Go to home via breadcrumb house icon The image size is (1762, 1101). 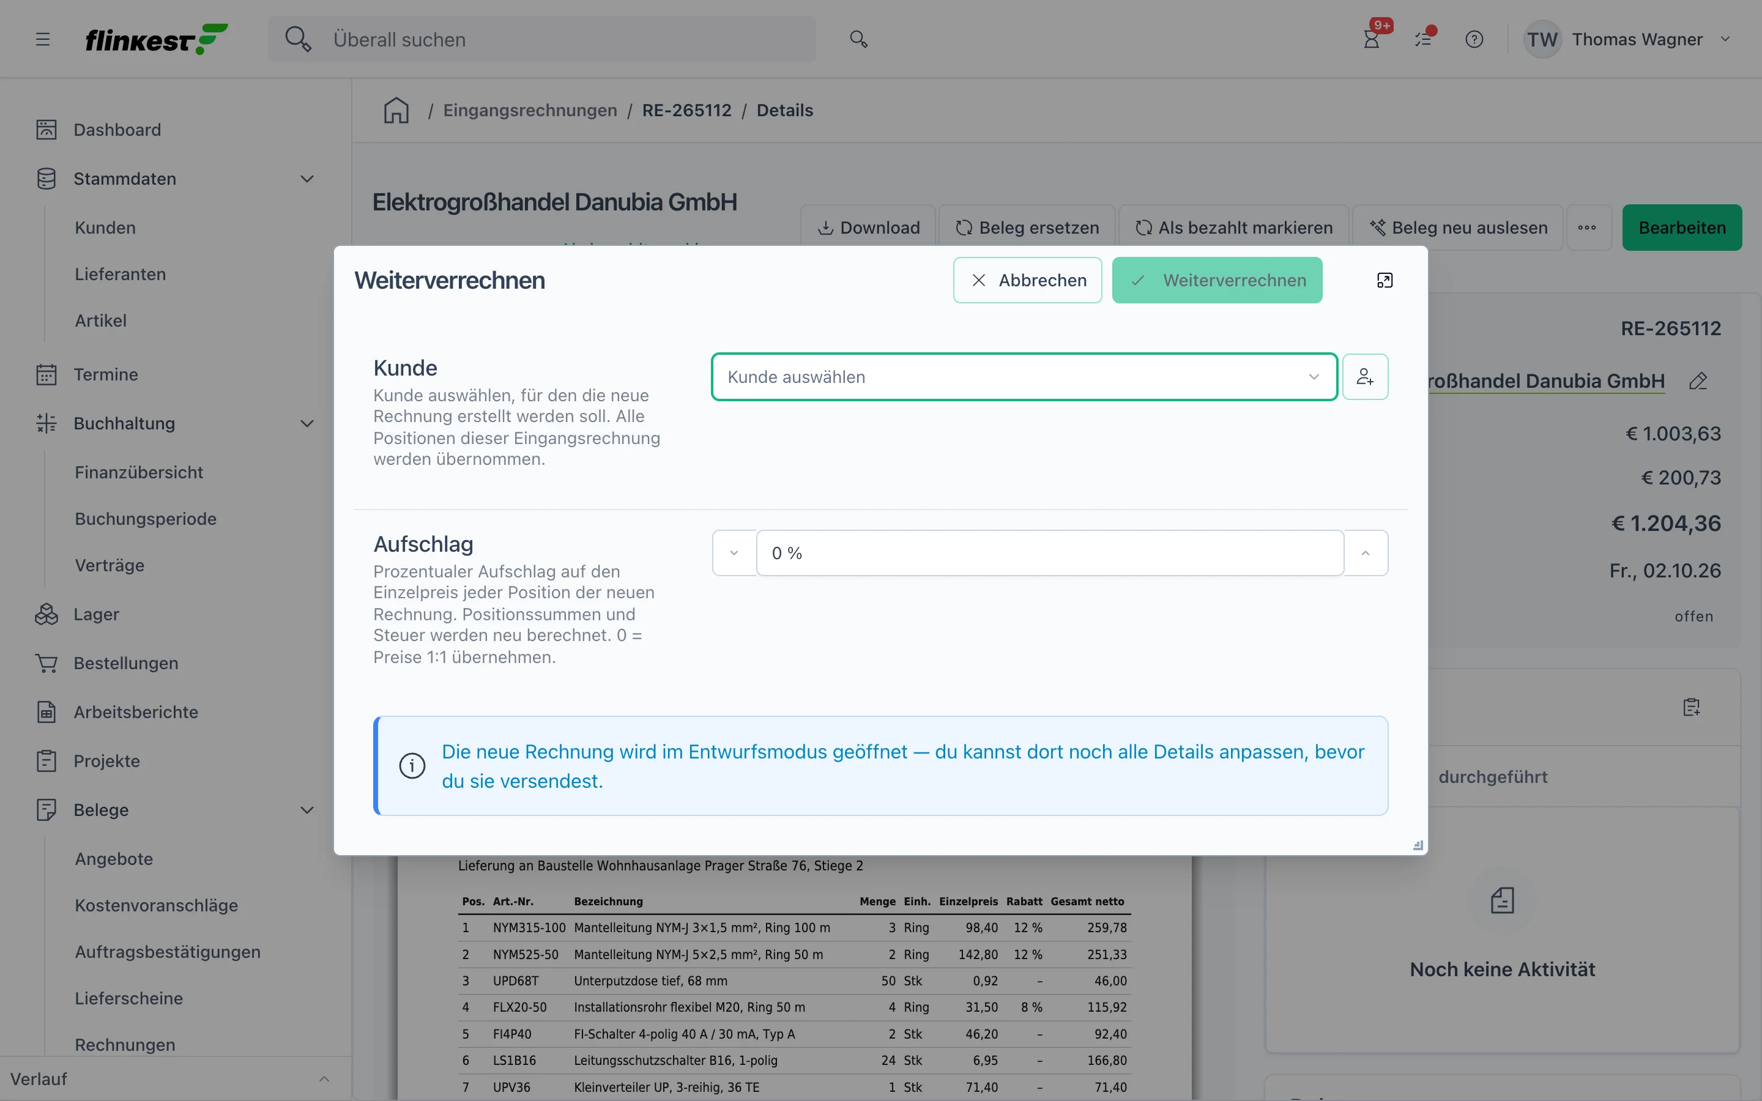pyautogui.click(x=396, y=110)
